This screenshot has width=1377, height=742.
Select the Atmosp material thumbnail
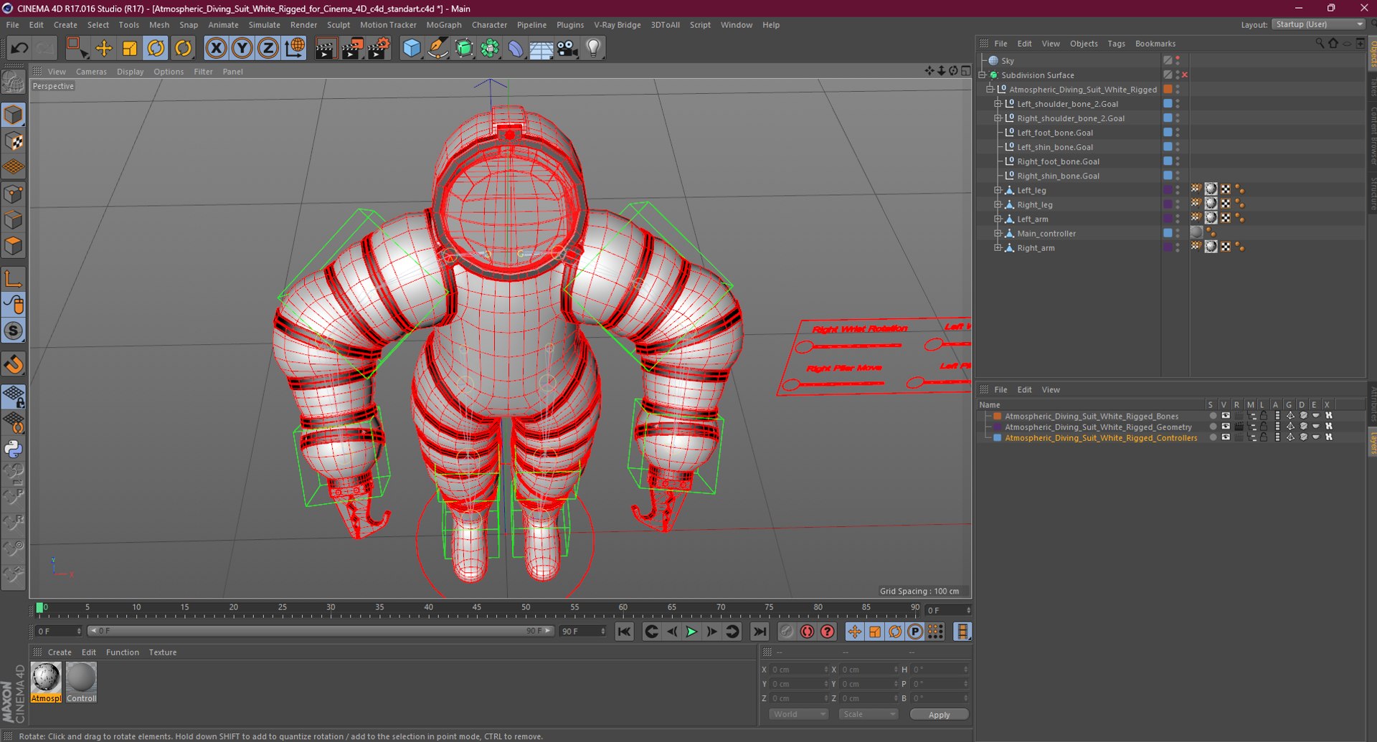coord(46,682)
